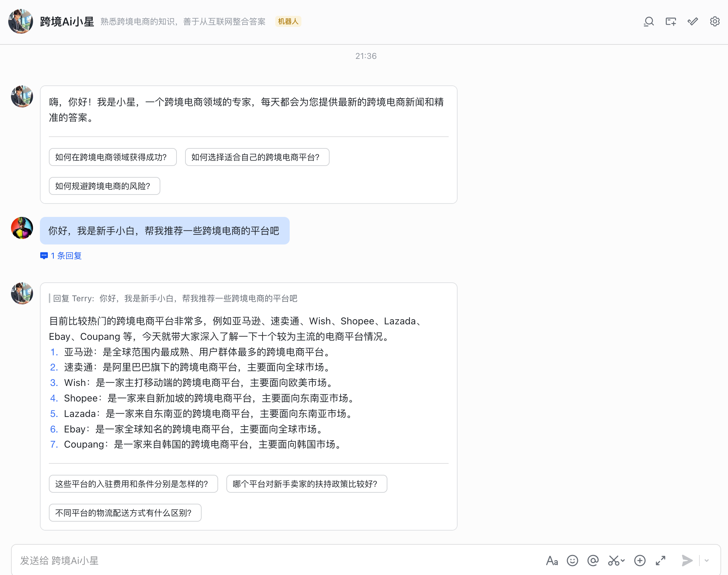
Task: Click list item 6 Ebay
Action: tap(187, 429)
